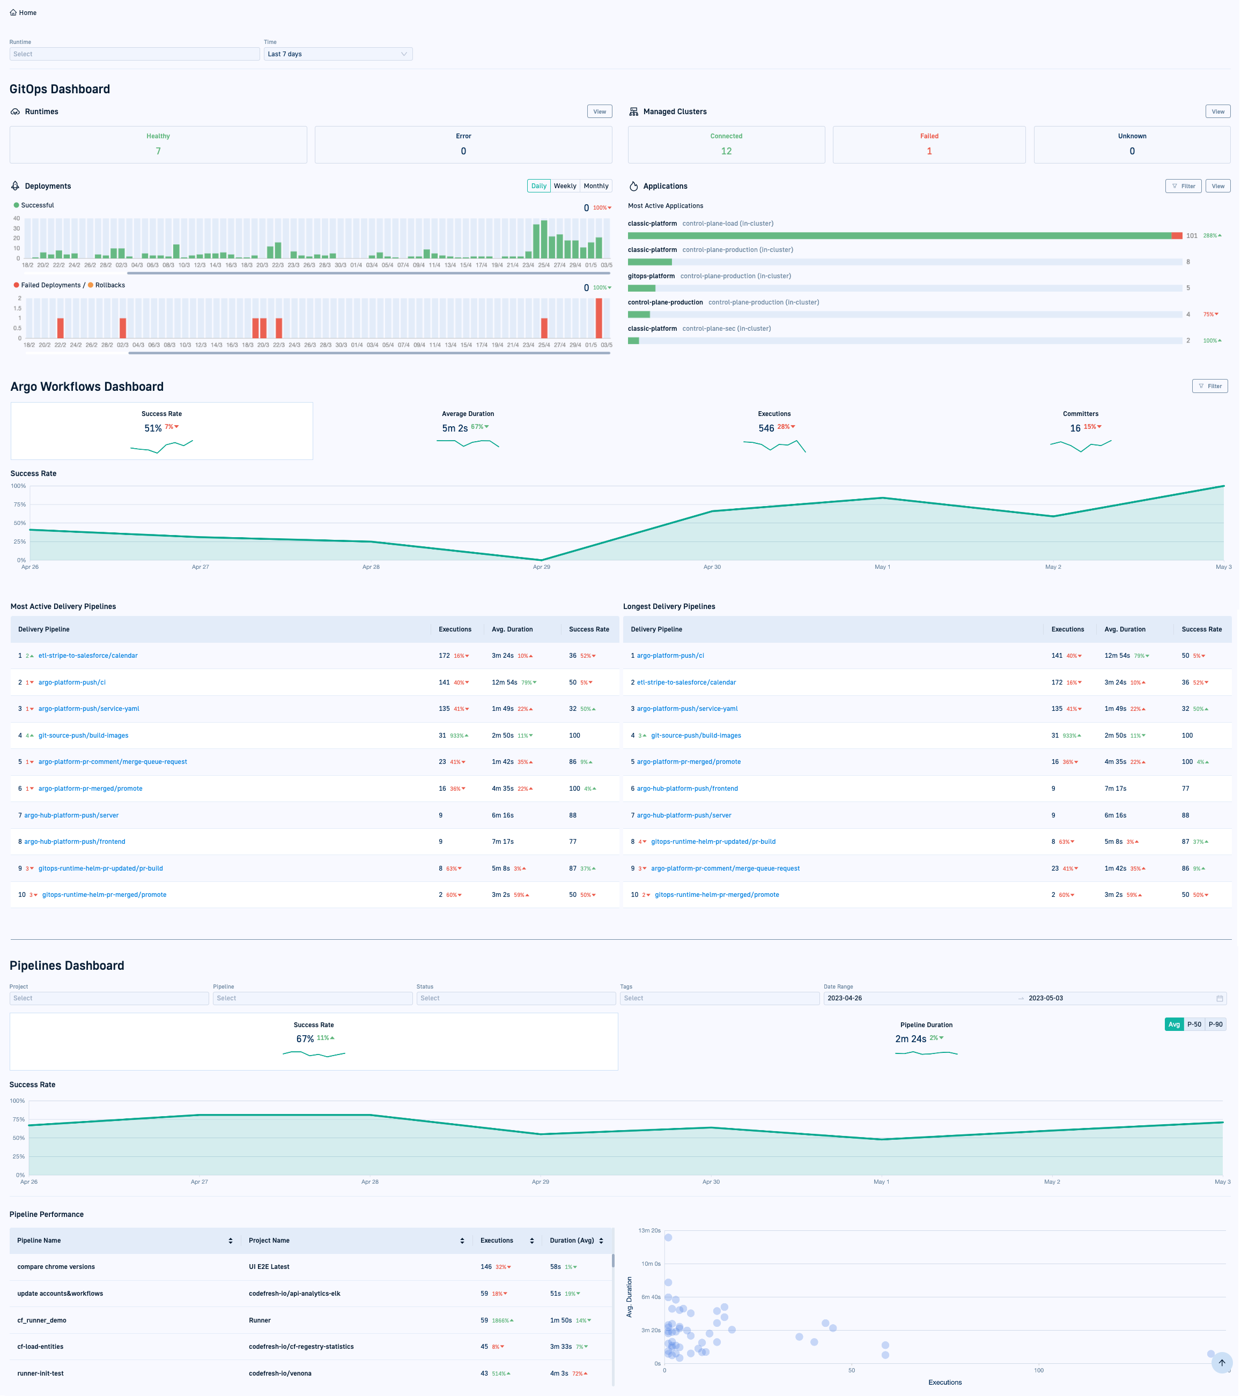The width and height of the screenshot is (1241, 1396).
Task: Click the scroll-to-top arrow button
Action: point(1221,1363)
